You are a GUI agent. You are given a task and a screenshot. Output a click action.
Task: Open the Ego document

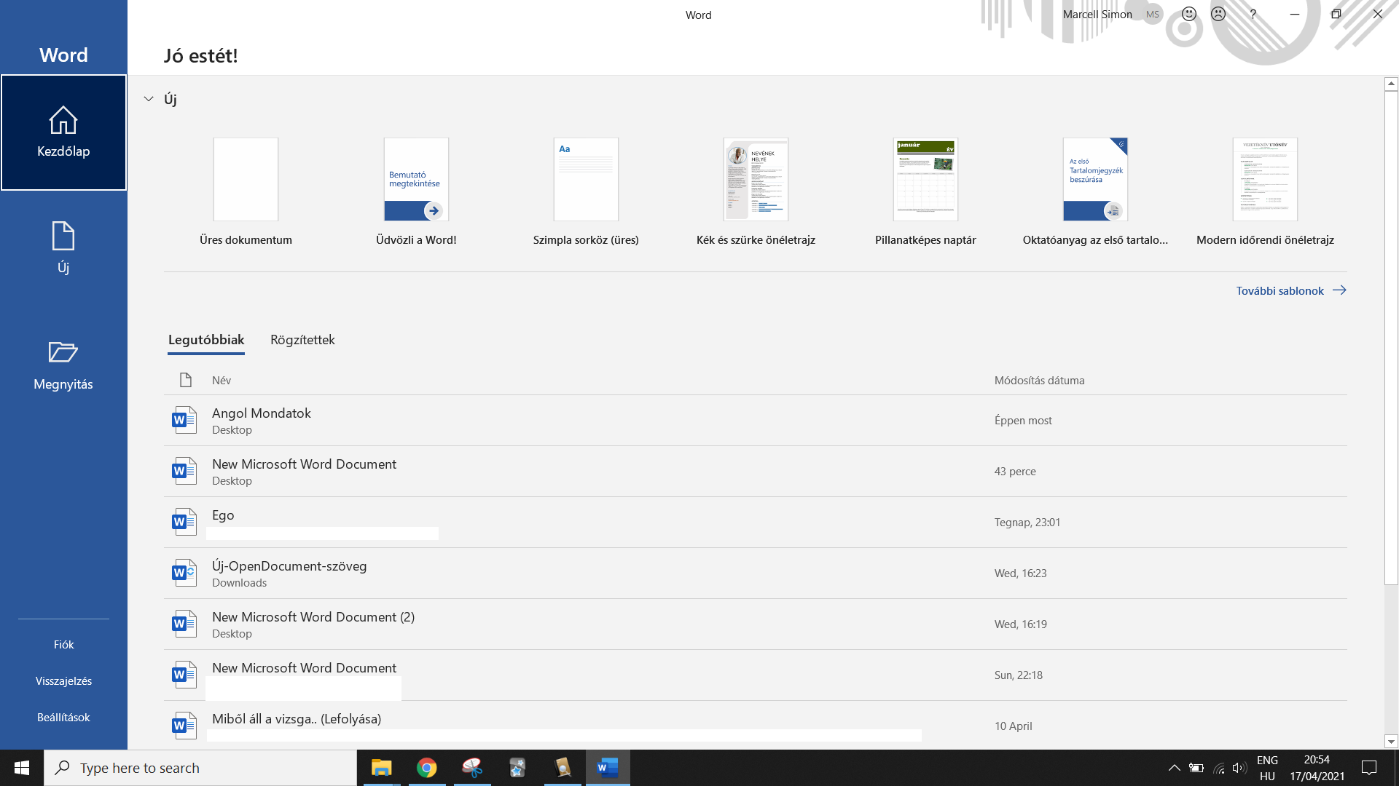tap(756, 523)
